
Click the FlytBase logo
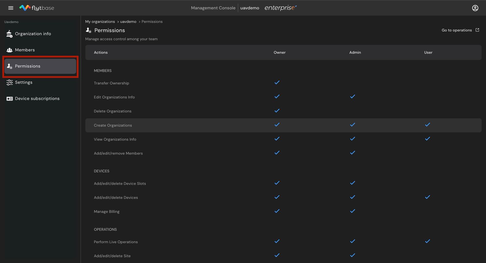[37, 8]
